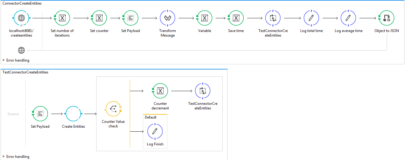The image size is (405, 160).
Task: Click the 'Transform Message' label text
Action: tap(168, 33)
